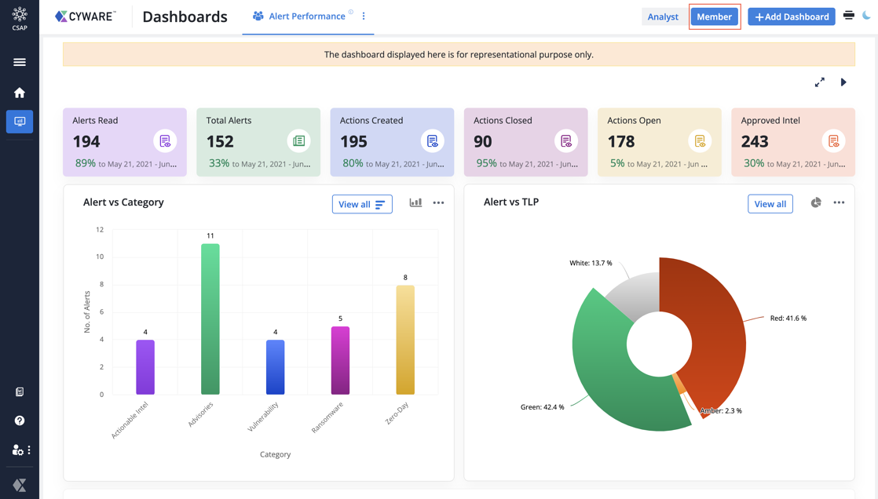Open more options for Alert vs Category

point(438,203)
